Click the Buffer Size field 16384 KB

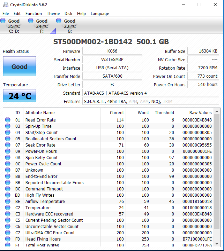click(203, 51)
